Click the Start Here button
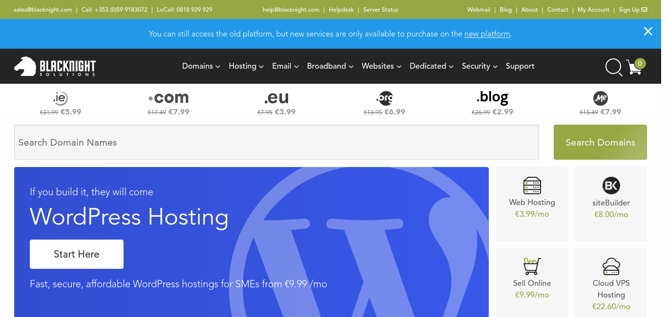The width and height of the screenshot is (667, 317). [77, 254]
